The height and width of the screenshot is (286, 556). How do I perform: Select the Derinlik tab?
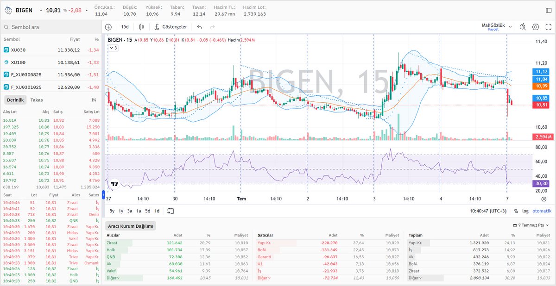click(x=15, y=99)
